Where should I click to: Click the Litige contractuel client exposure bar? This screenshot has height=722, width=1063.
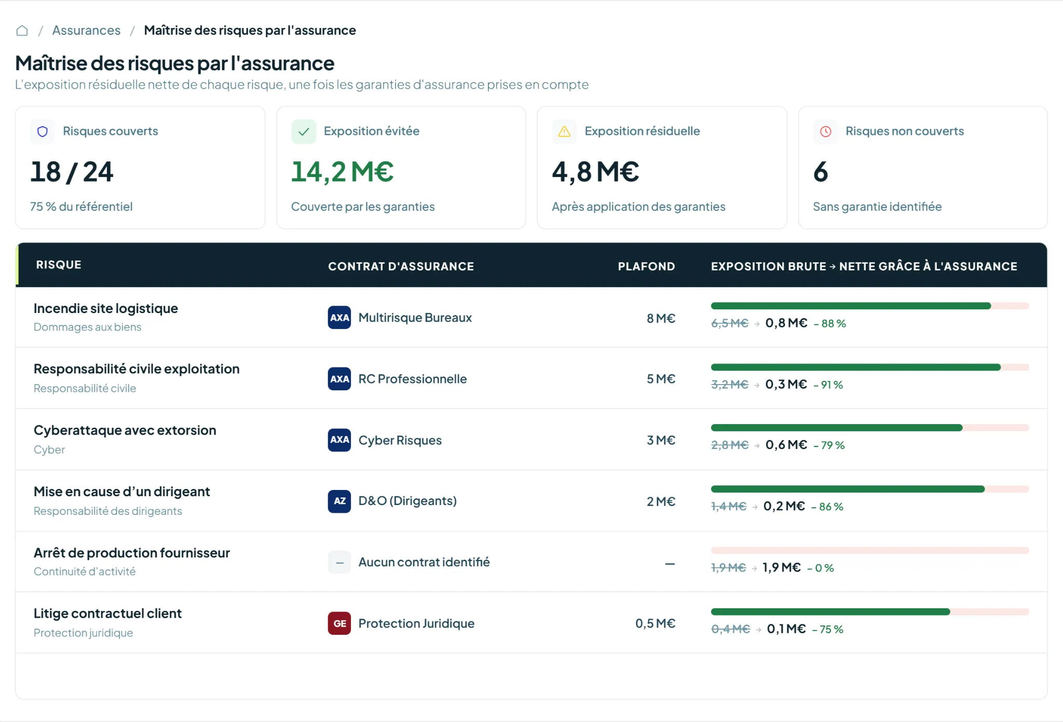pyautogui.click(x=870, y=612)
